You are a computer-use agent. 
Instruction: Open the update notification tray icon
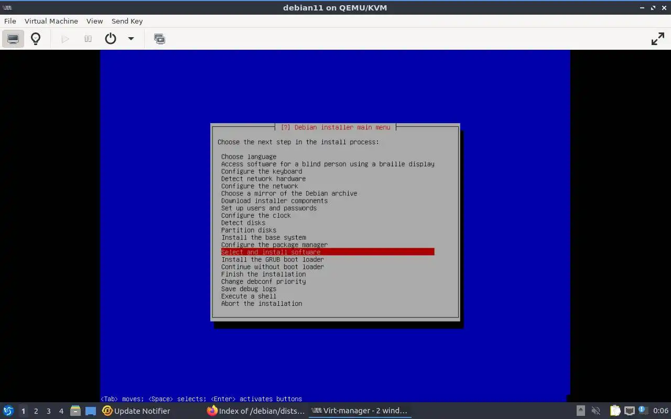(643, 411)
